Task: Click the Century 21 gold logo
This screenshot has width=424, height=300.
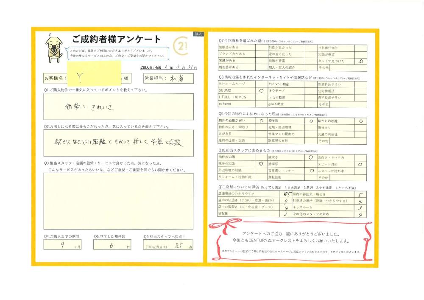Action: (181, 45)
